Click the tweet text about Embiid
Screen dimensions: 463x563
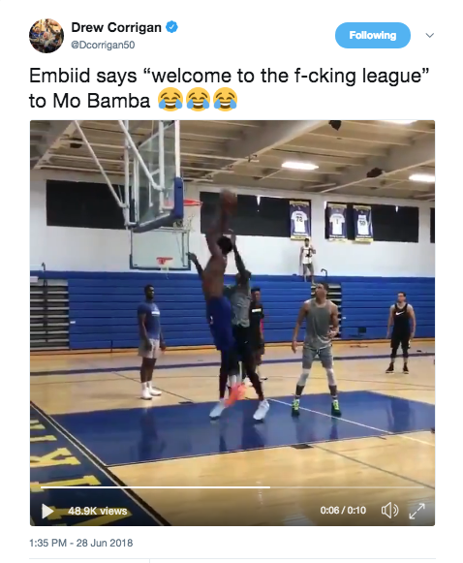[x=229, y=87]
